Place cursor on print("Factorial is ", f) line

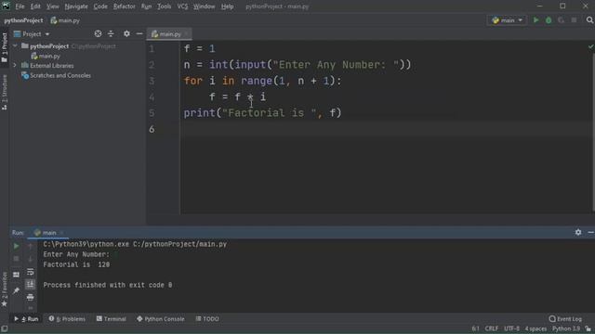click(262, 113)
